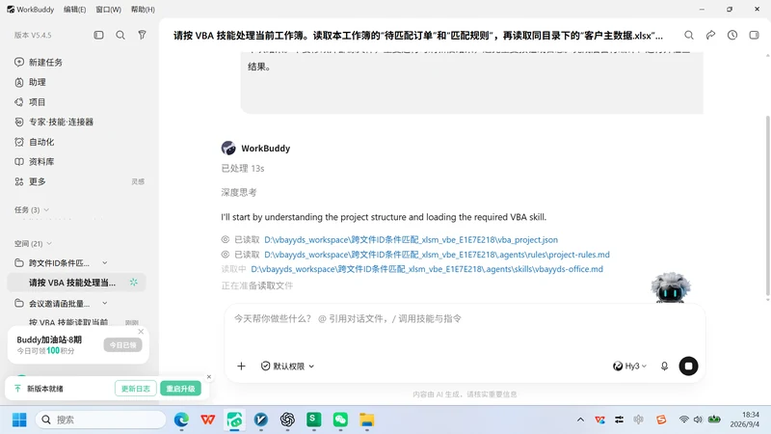This screenshot has height=434, width=771.
Task: Open the vbayyds-office.md file link
Action: [427, 269]
